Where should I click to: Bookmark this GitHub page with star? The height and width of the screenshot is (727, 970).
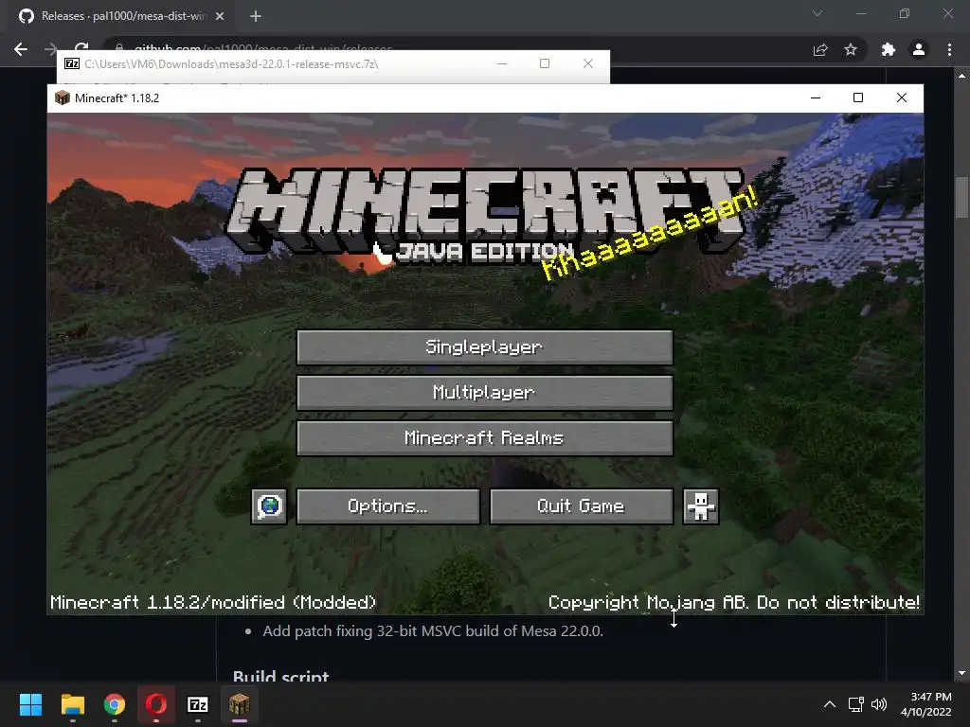click(851, 49)
